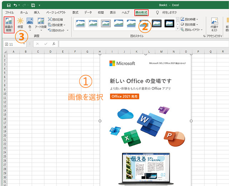229x186 pixels.
Task: Switch to the ヘルプ tab
Action: click(126, 13)
